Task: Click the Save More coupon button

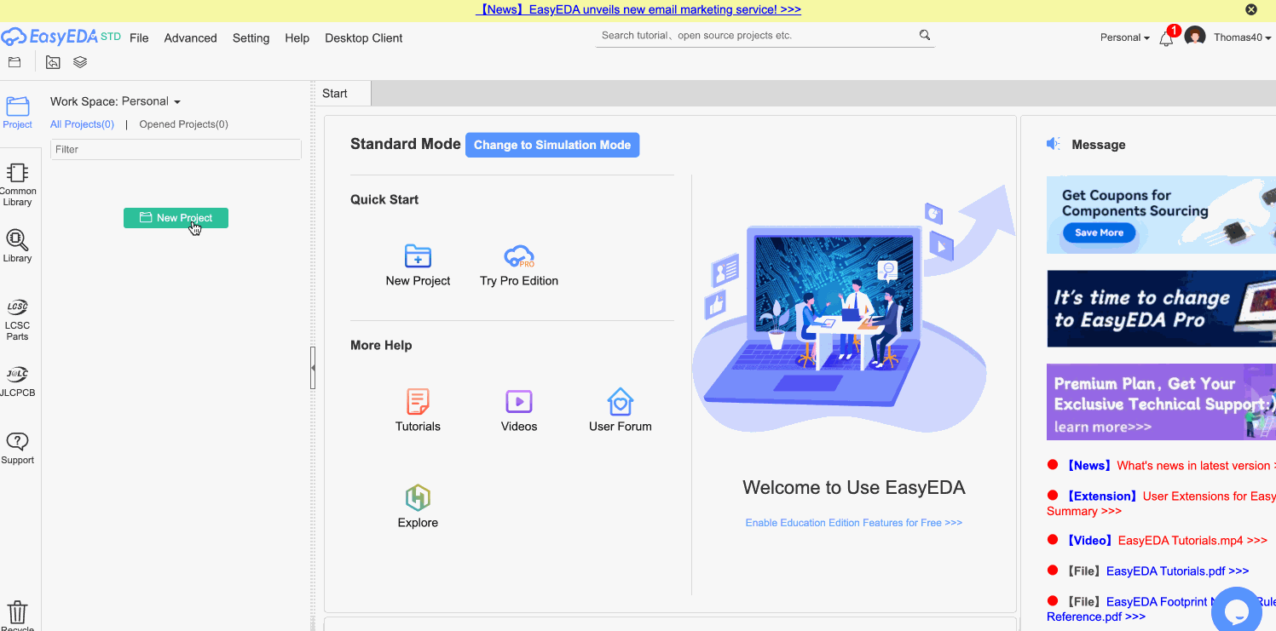Action: click(x=1099, y=232)
